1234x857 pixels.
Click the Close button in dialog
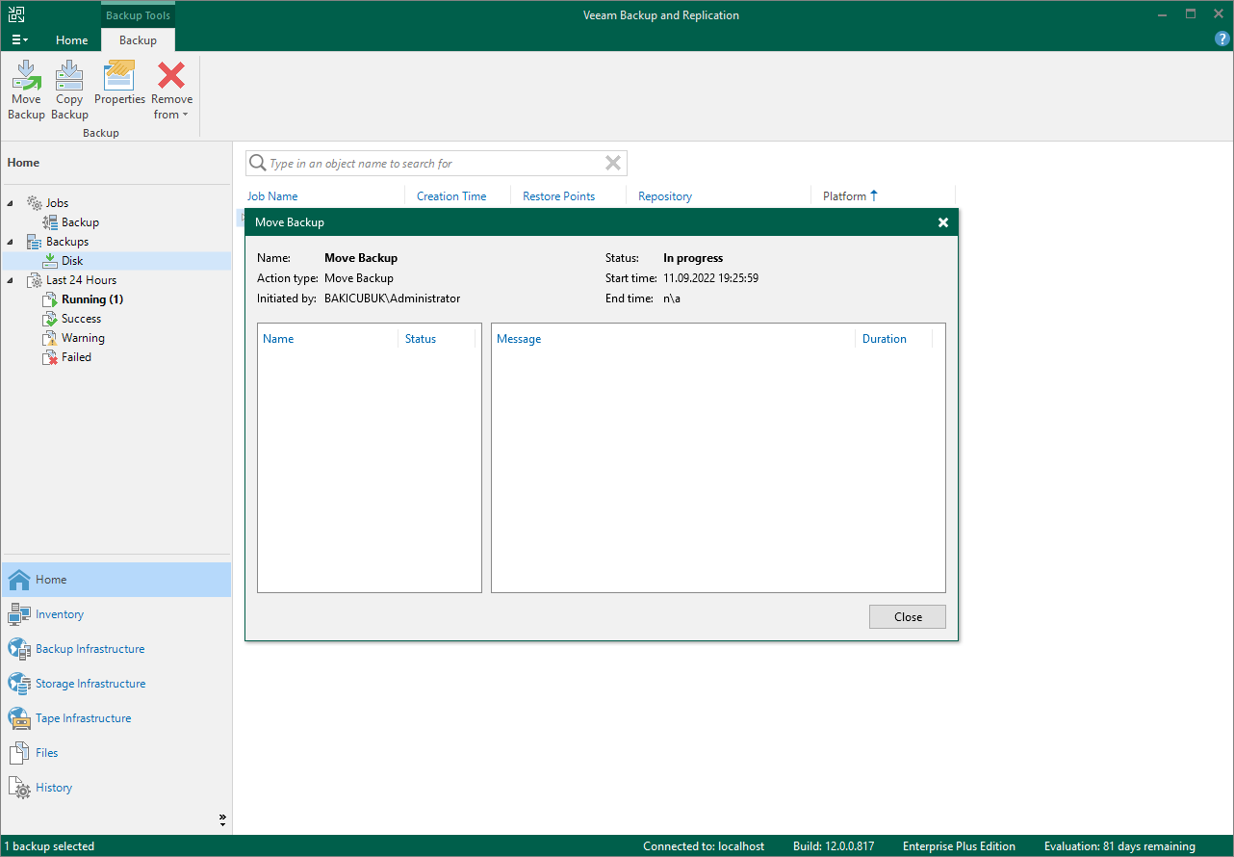coord(908,617)
